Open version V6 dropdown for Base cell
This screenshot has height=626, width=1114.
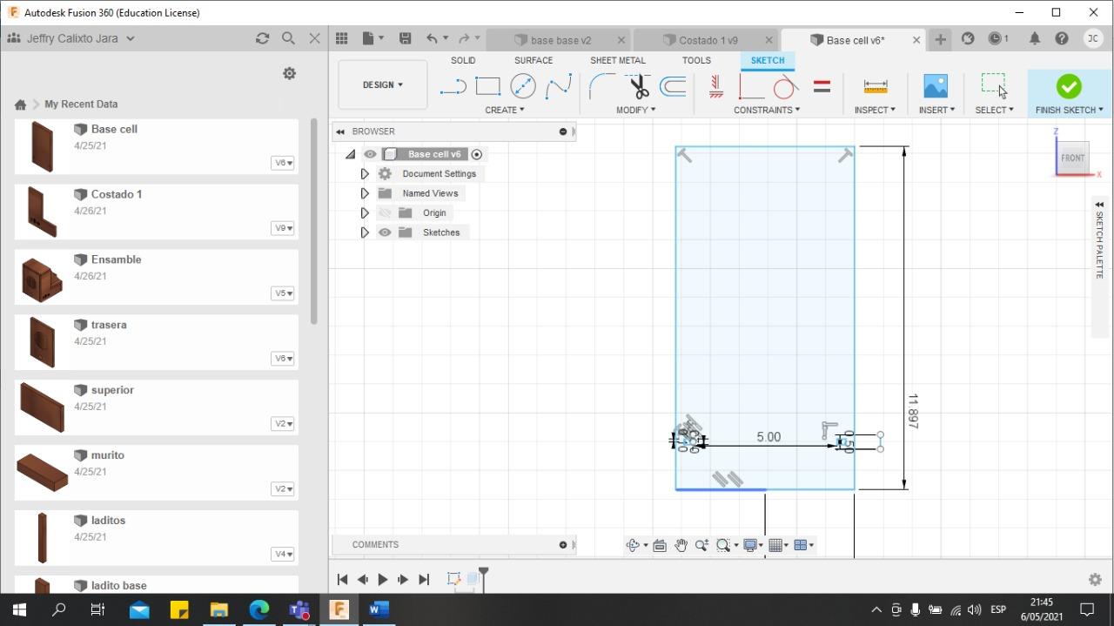(x=283, y=163)
